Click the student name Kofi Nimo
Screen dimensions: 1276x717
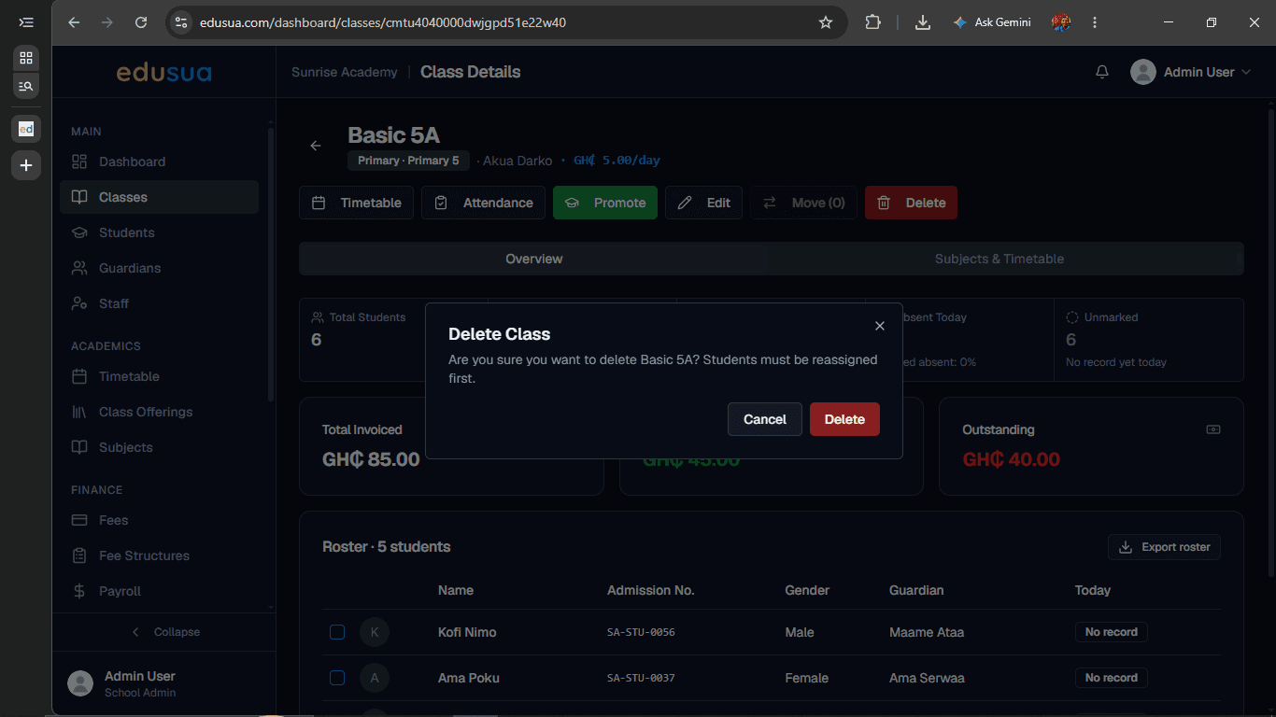(x=467, y=632)
